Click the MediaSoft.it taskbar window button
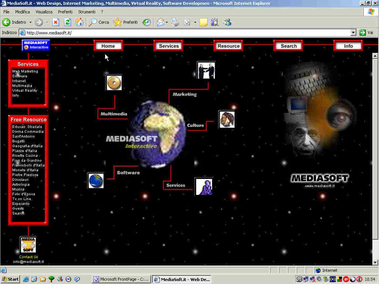 [x=182, y=280]
